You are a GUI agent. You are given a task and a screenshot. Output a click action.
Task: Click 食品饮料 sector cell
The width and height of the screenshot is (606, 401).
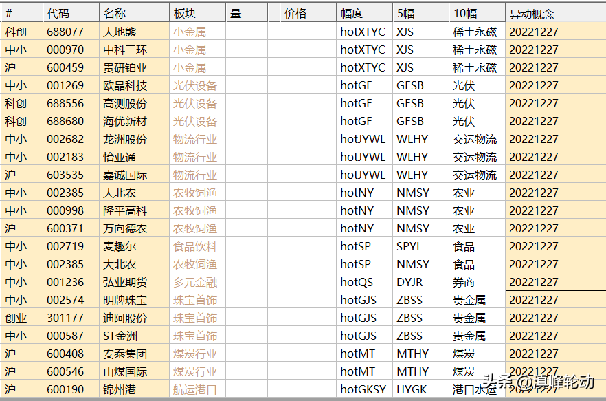tap(197, 246)
